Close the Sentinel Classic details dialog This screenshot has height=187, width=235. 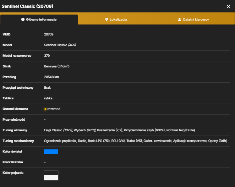(x=228, y=6)
